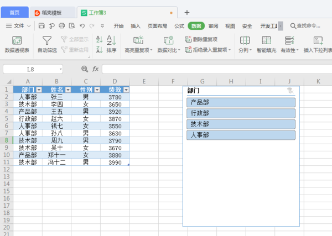
Task: Select cell containing 郑十一
Action: tap(57, 155)
